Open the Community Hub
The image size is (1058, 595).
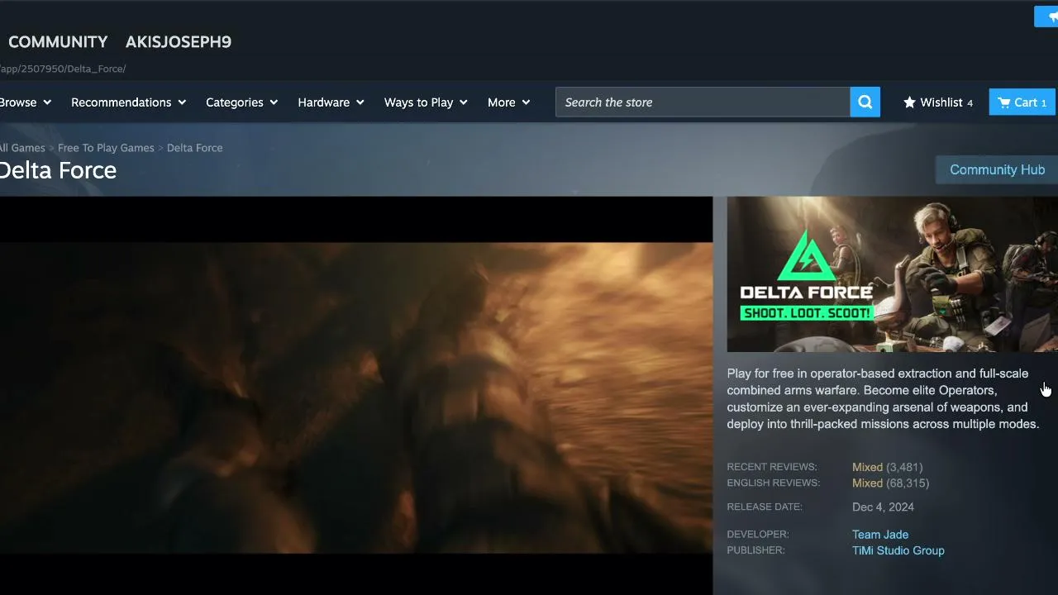click(x=997, y=169)
